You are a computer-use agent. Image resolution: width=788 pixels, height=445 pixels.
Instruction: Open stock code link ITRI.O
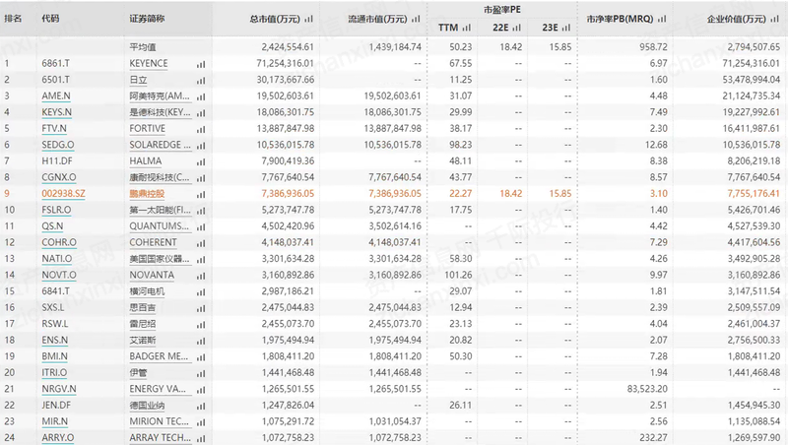pyautogui.click(x=54, y=373)
